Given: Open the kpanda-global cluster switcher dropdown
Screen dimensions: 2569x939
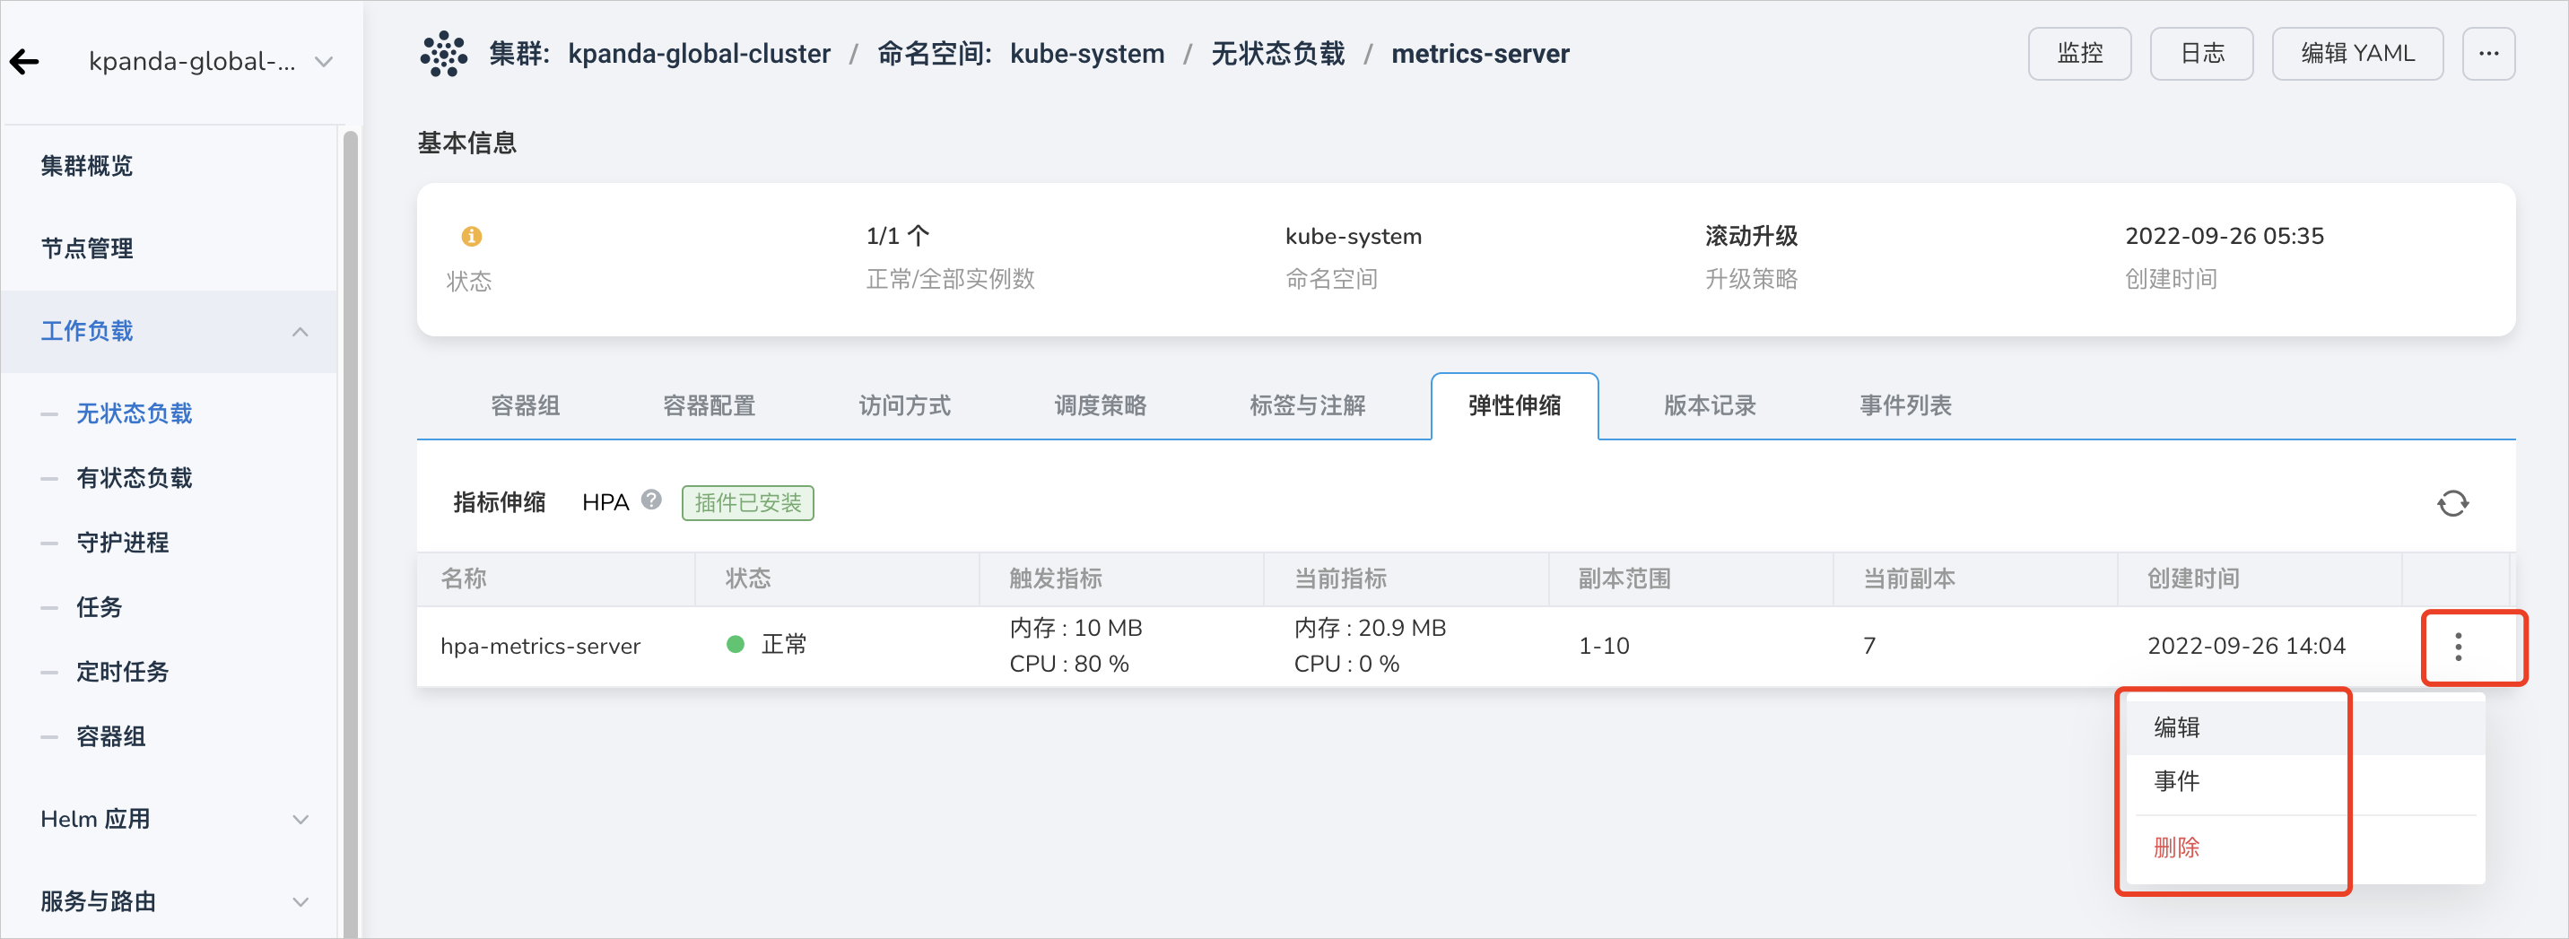Looking at the screenshot, I should pyautogui.click(x=211, y=62).
